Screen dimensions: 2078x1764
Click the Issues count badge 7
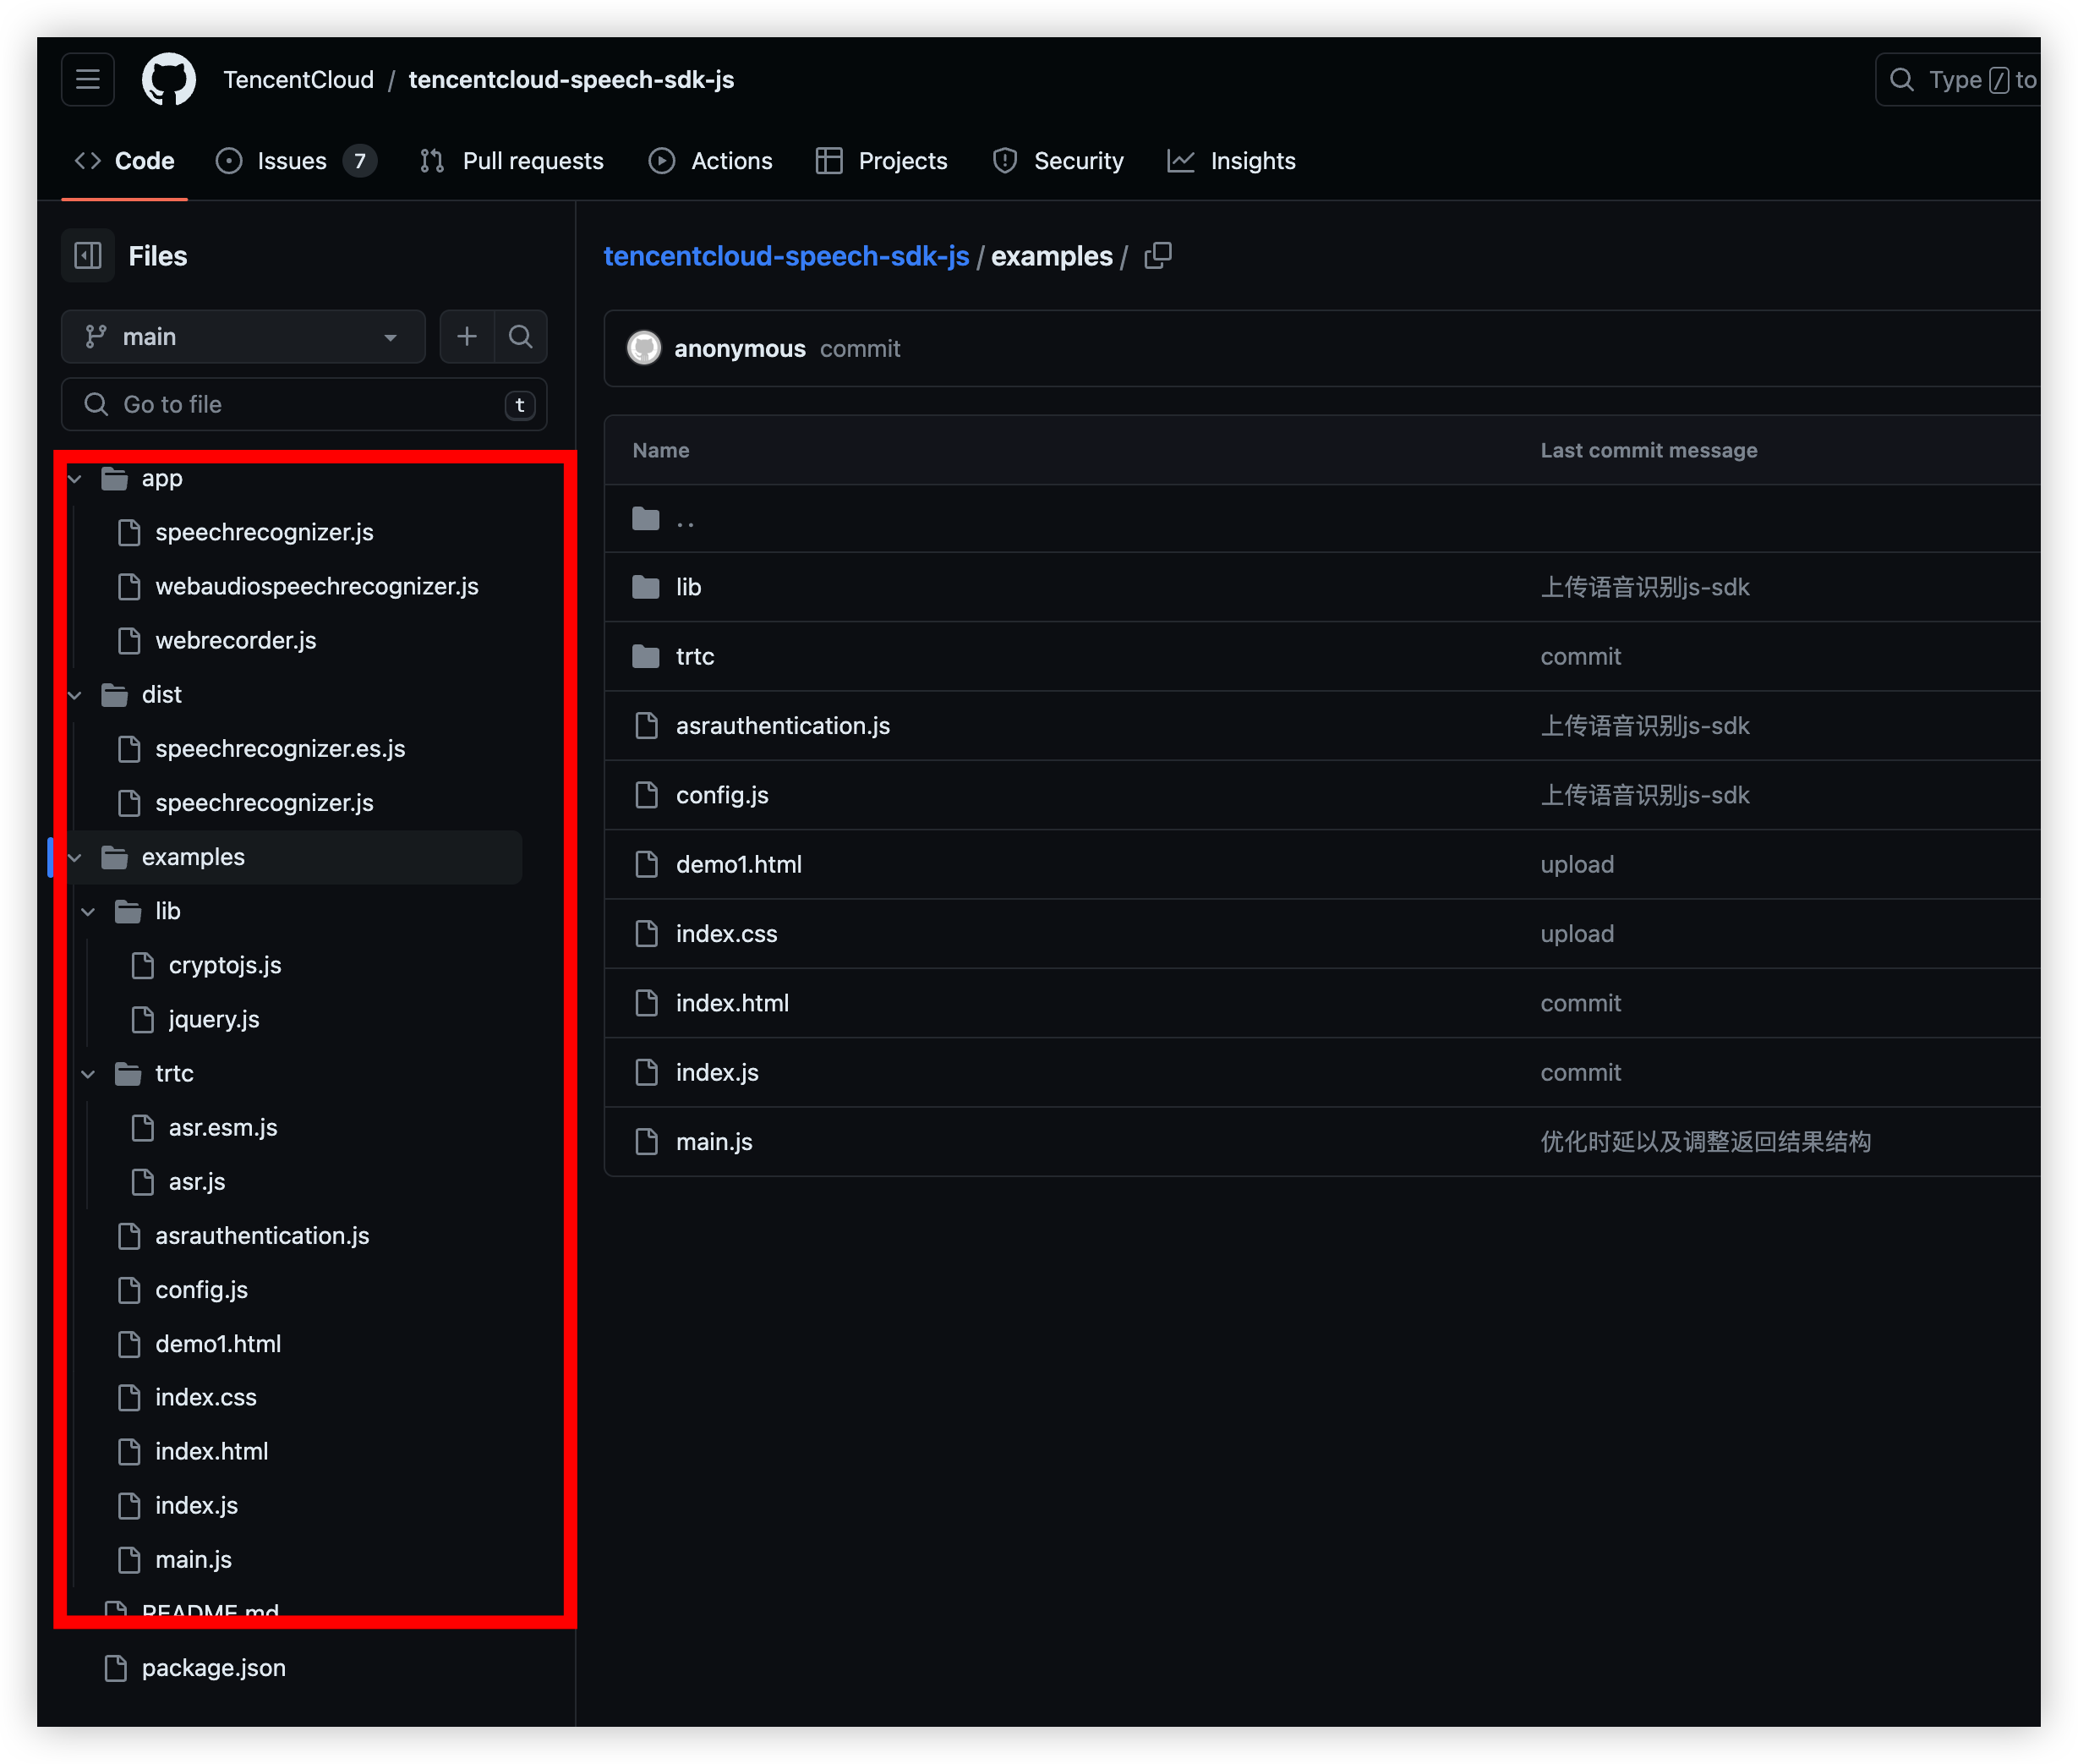pyautogui.click(x=360, y=161)
